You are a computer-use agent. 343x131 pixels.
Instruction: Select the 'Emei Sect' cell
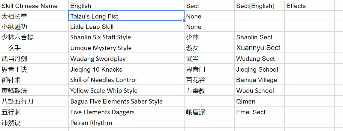(251, 112)
